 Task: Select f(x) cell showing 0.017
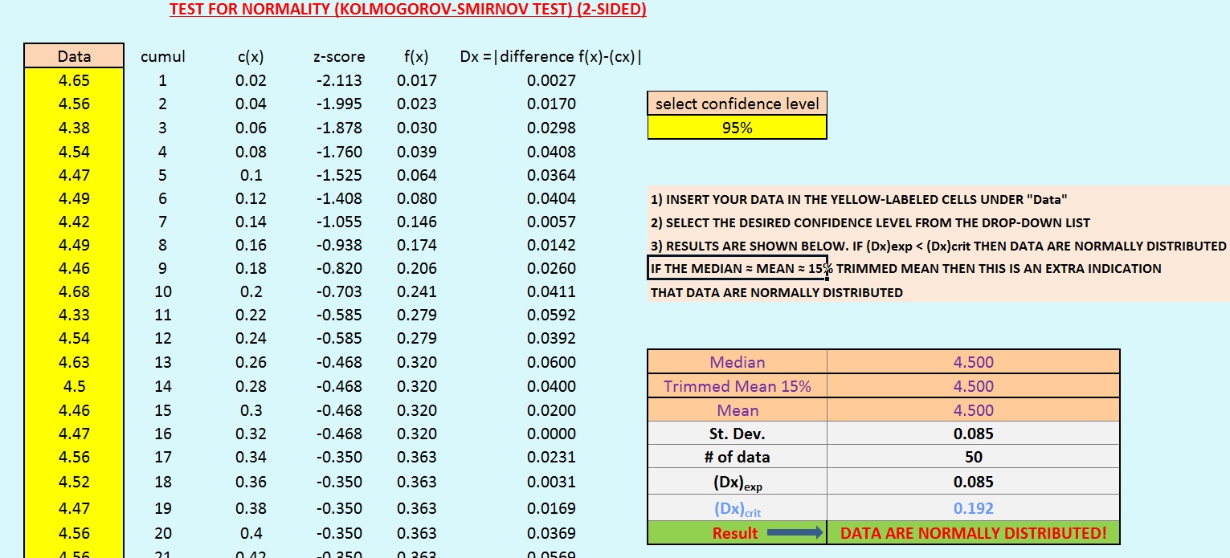click(417, 80)
